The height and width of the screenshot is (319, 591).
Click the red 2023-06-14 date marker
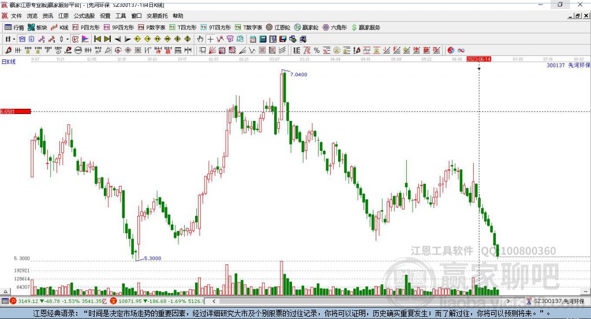478,59
